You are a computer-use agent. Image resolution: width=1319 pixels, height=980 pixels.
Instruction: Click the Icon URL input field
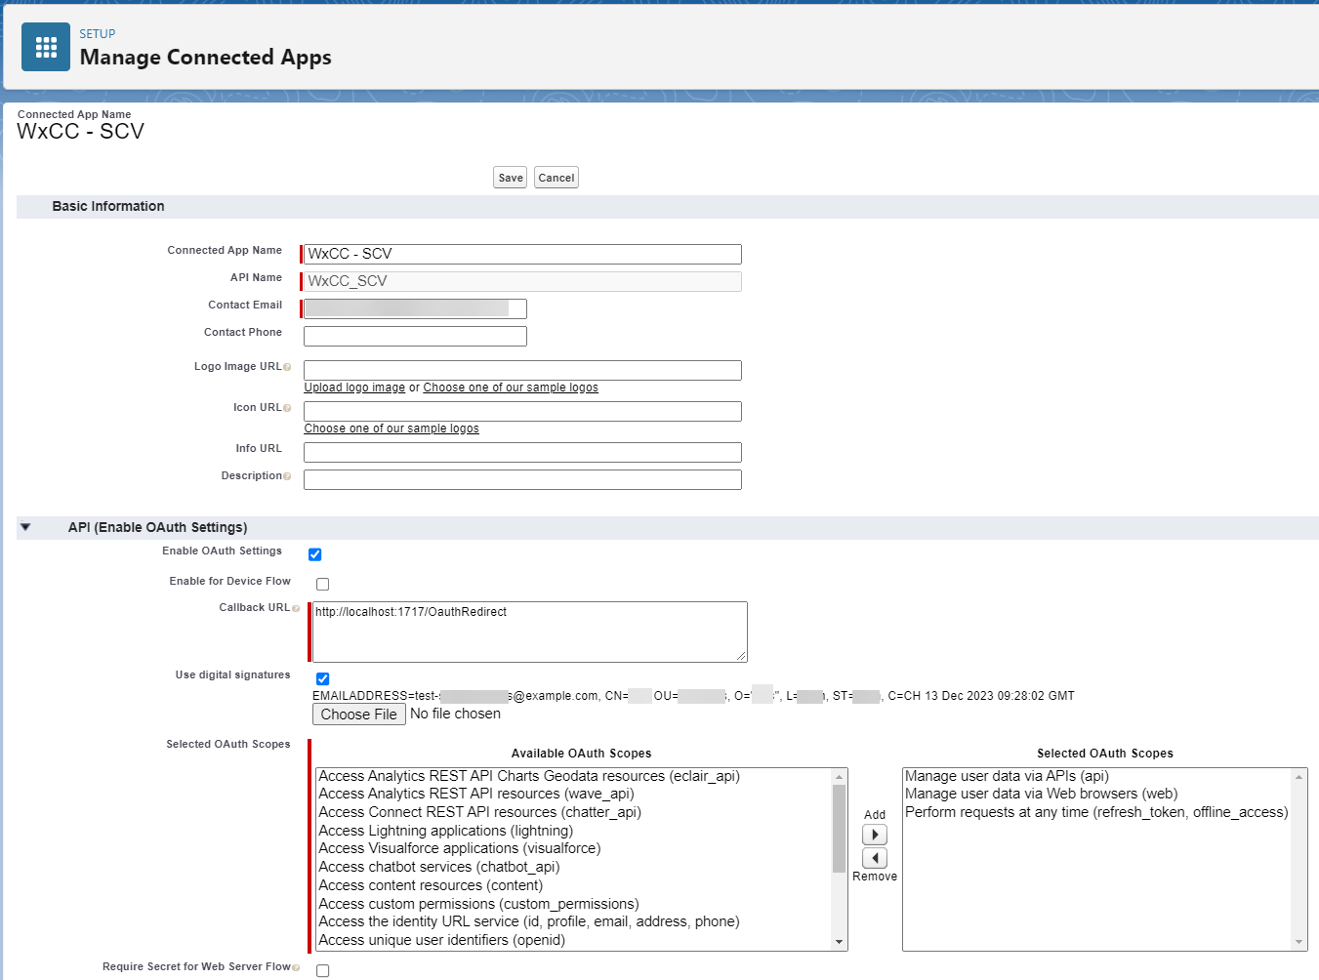tap(522, 411)
